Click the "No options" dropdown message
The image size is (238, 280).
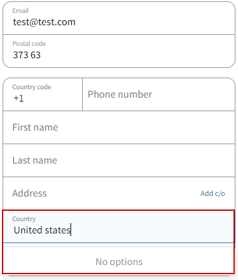(119, 262)
